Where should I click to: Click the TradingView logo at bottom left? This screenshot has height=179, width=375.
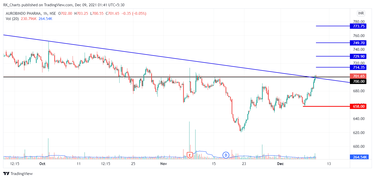[18, 173]
